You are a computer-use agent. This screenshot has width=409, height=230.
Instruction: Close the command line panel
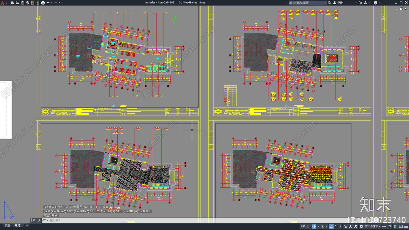click(34, 220)
